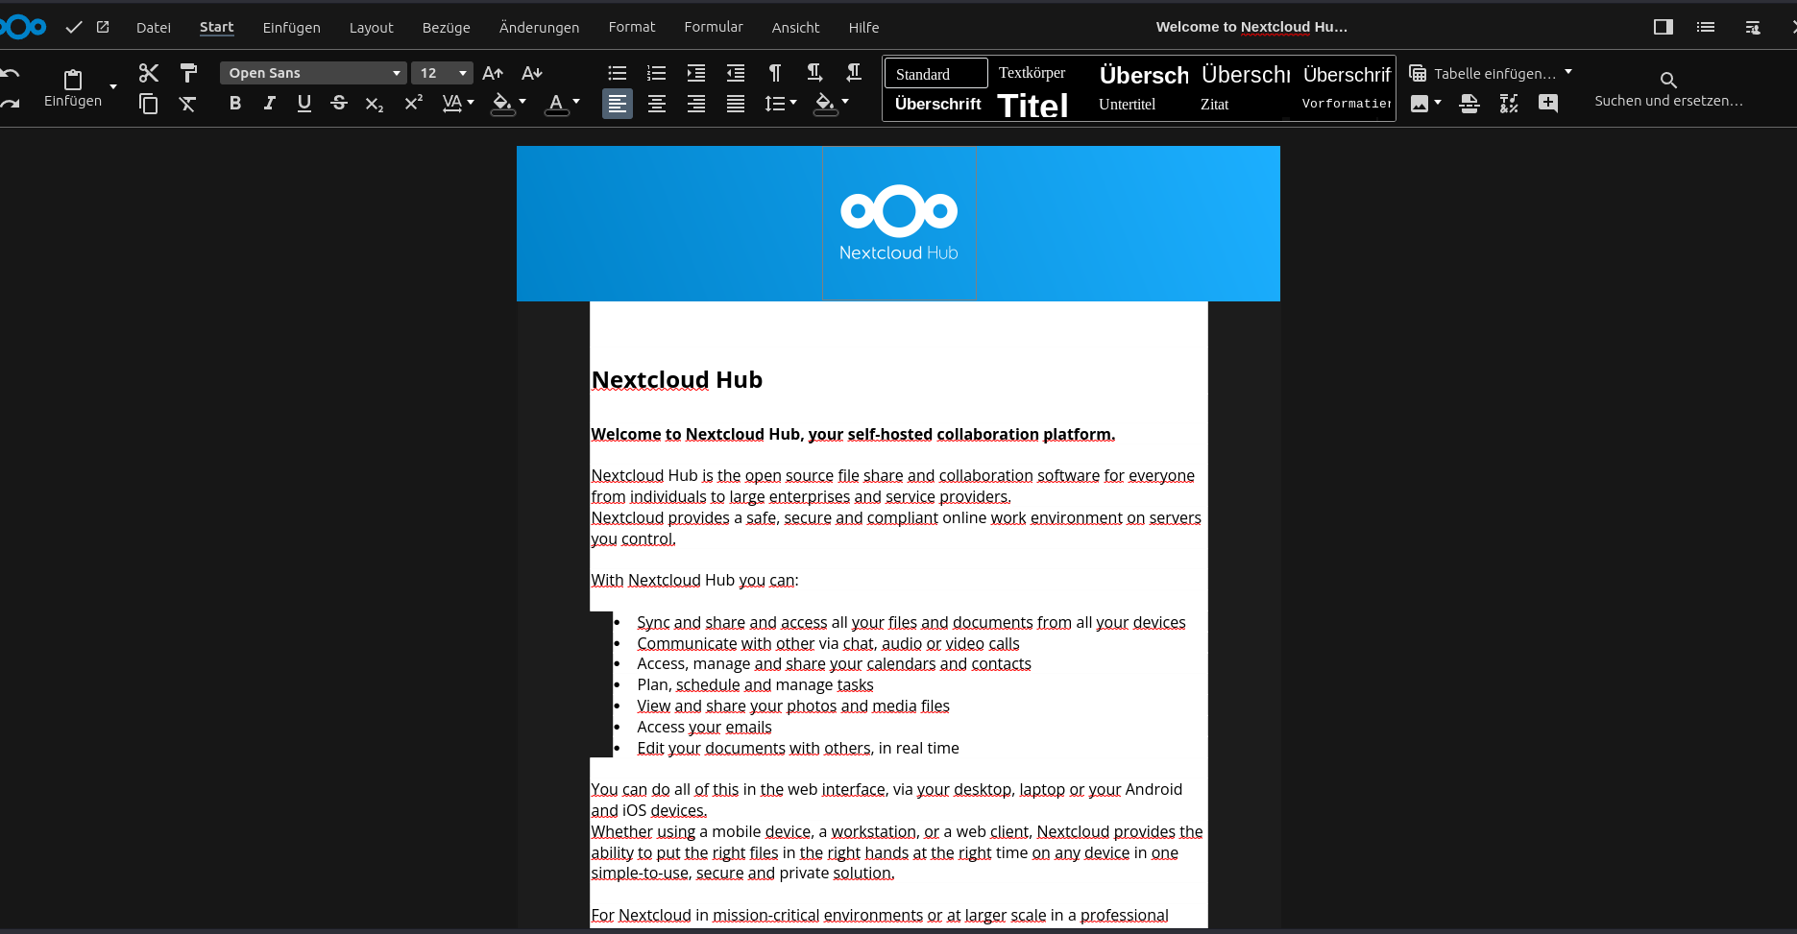Open the Formular tab
Viewport: 1797px width, 934px height.
(714, 28)
